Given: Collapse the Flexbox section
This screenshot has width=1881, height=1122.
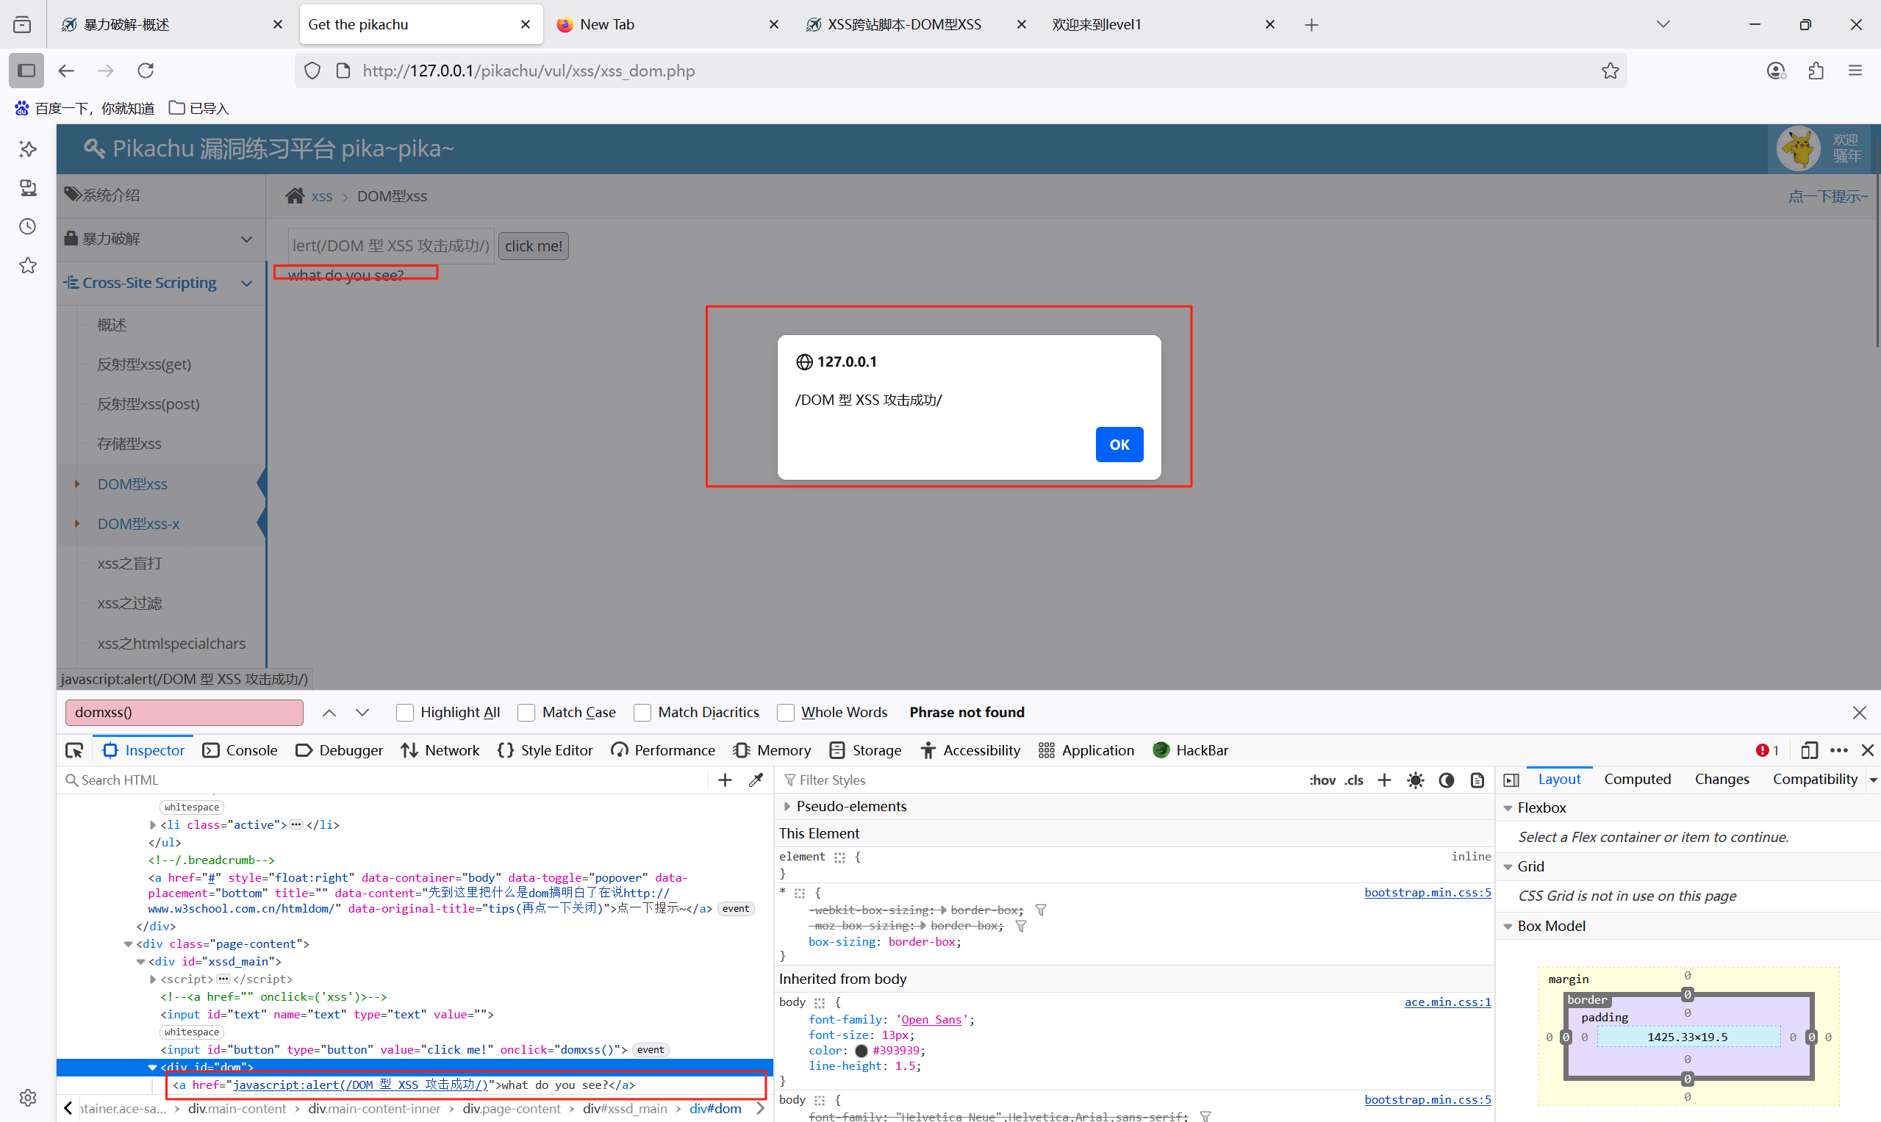Looking at the screenshot, I should coord(1508,808).
